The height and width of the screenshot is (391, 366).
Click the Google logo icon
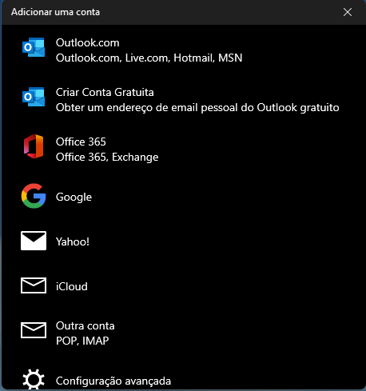(34, 196)
